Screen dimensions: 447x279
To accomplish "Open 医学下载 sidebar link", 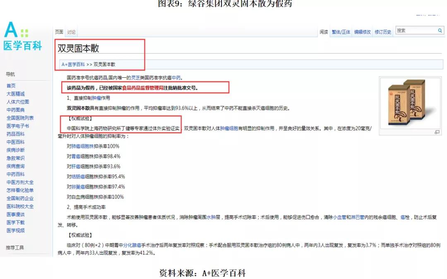I will tap(16, 222).
